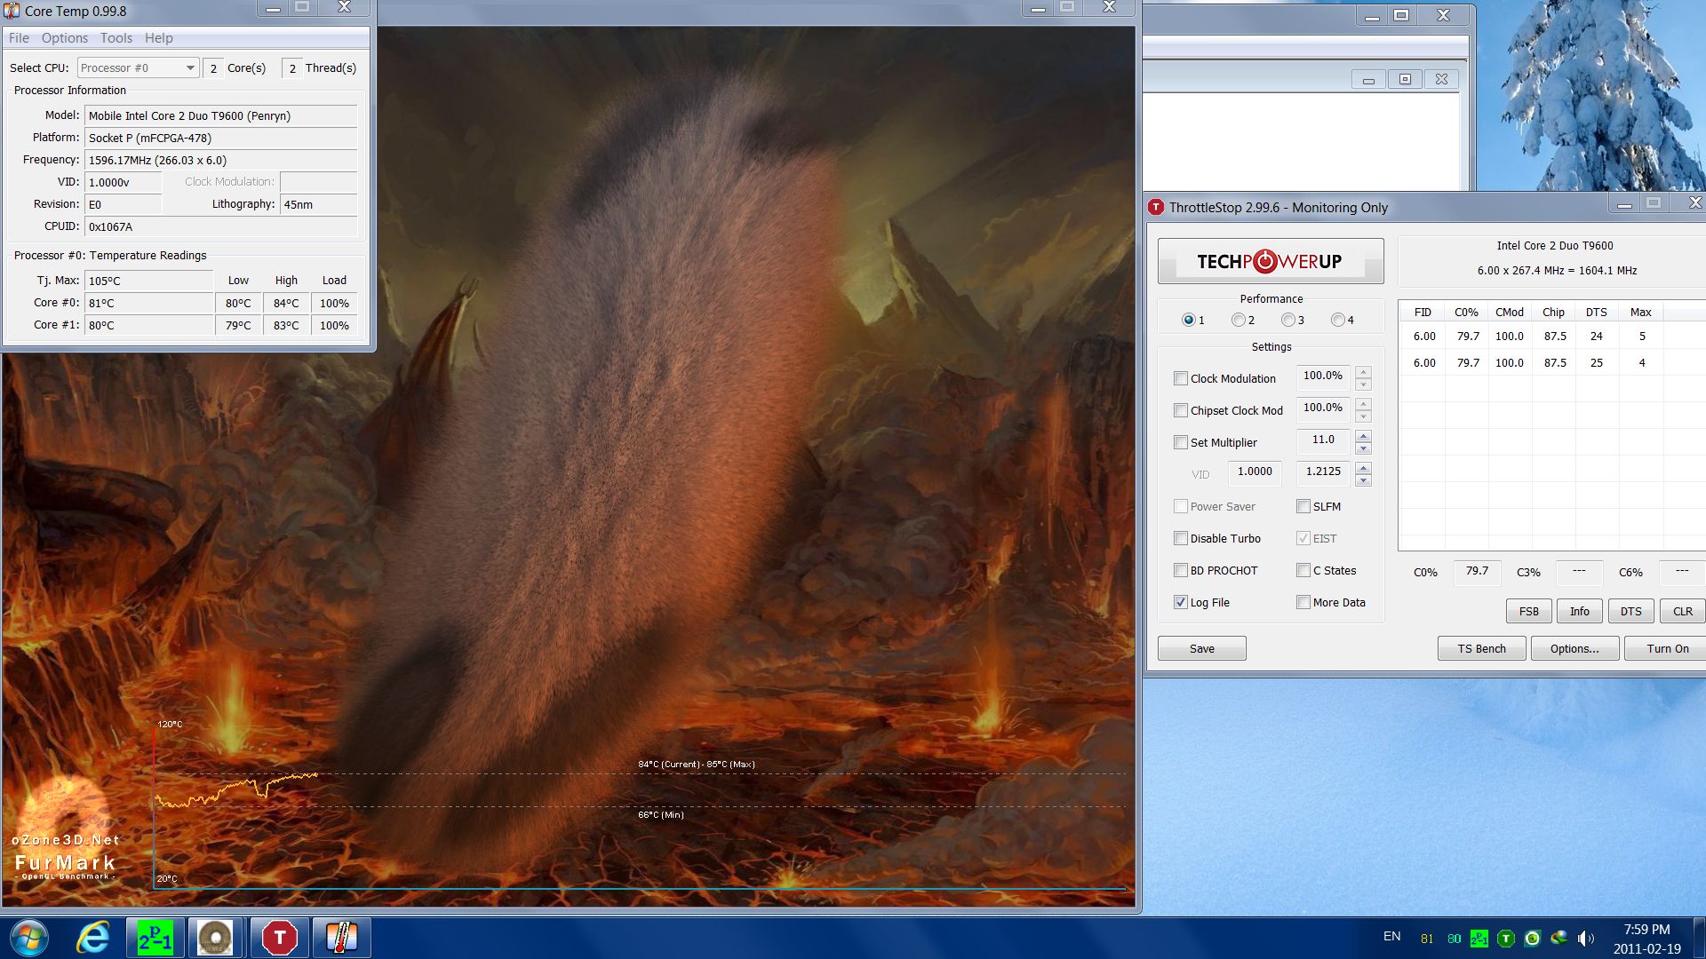Image resolution: width=1706 pixels, height=959 pixels.
Task: Raise VID 1.2125 with up arrow
Action: point(1363,468)
